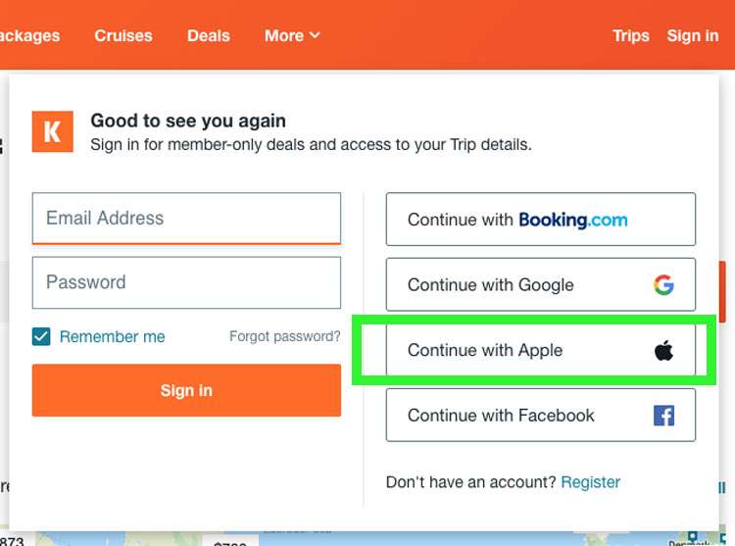
Task: Click the Google G logo icon
Action: coord(663,285)
